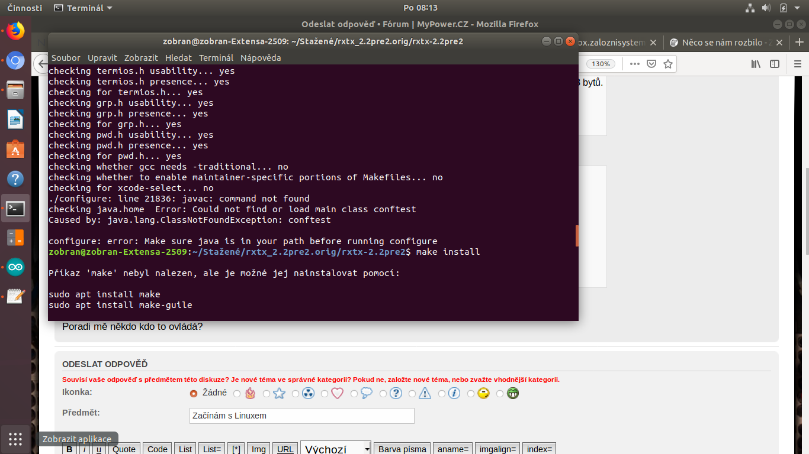The image size is (809, 454).
Task: Save page to Pocket in Firefox
Action: point(651,64)
